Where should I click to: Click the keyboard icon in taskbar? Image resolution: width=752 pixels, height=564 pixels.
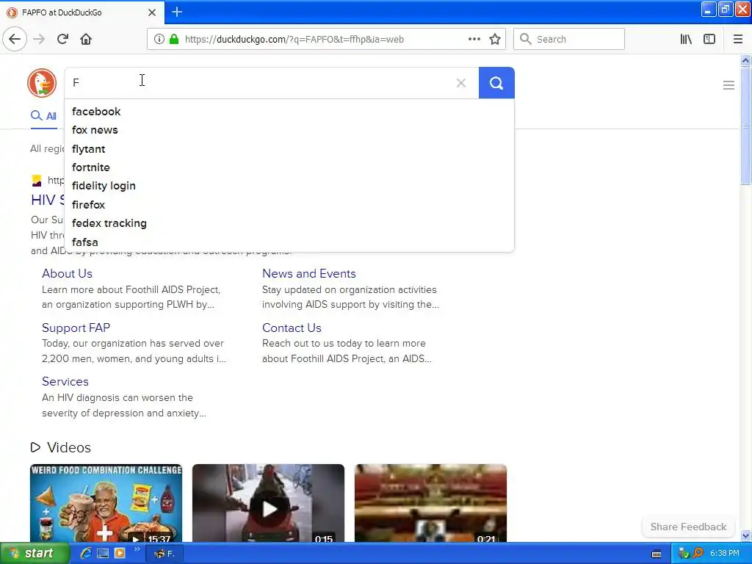657,554
